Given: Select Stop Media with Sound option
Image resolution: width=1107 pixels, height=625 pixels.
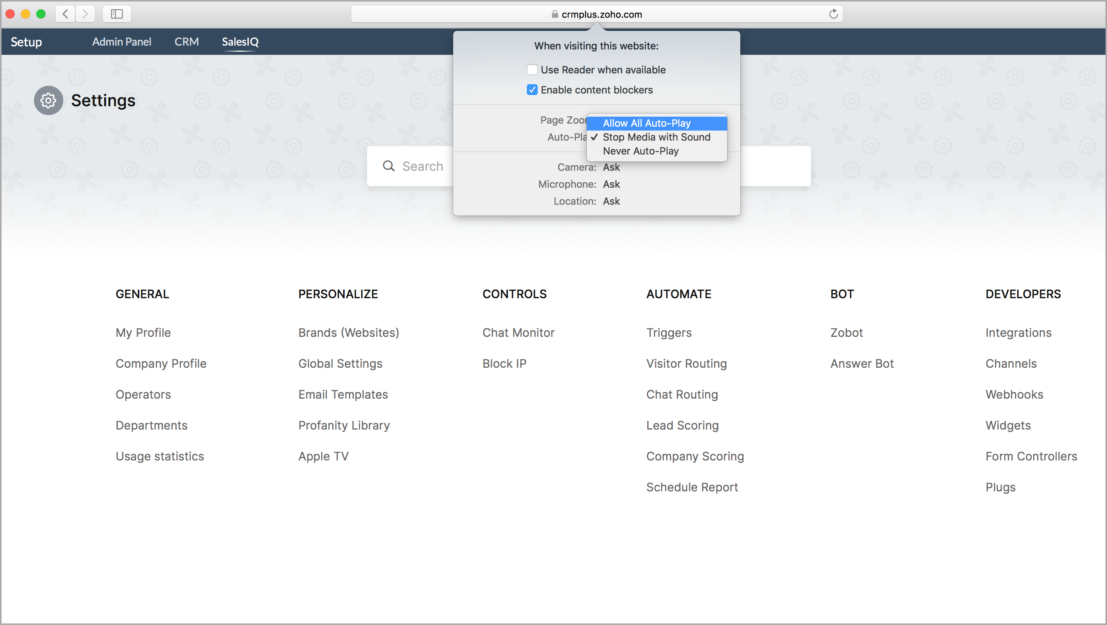Looking at the screenshot, I should (x=656, y=137).
